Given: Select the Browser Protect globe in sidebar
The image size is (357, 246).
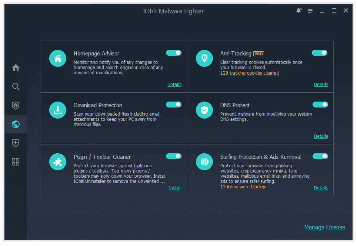Looking at the screenshot, I should (x=16, y=124).
